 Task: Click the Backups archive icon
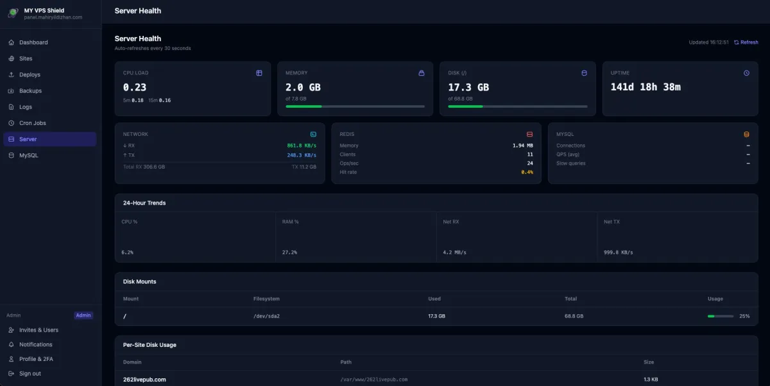(12, 91)
